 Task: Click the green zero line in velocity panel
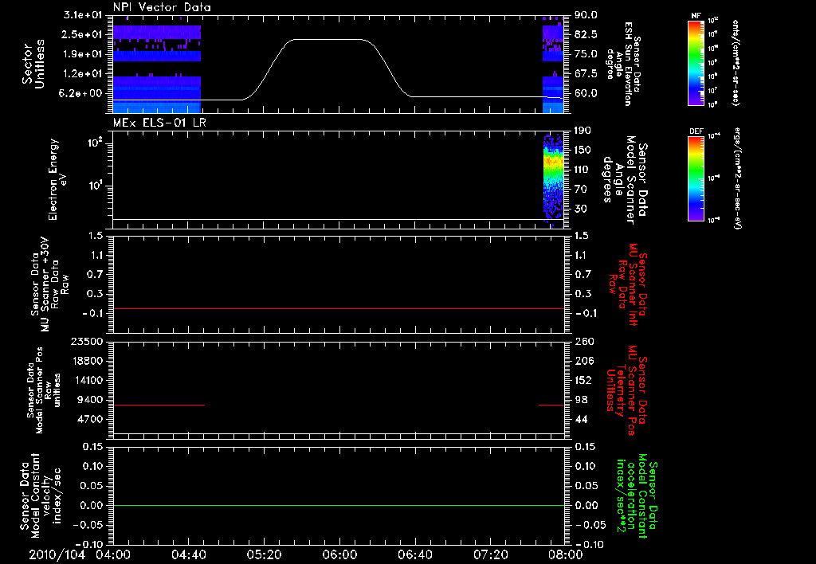point(339,505)
